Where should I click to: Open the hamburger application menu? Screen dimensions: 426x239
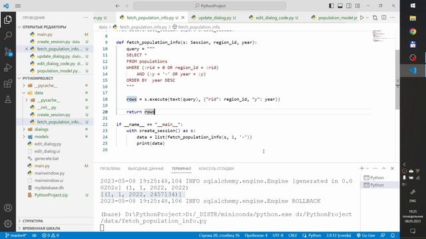[x=18, y=6]
